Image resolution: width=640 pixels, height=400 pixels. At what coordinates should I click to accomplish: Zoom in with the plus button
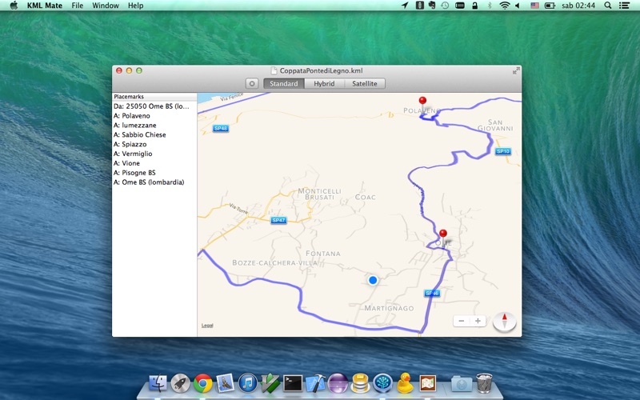pos(478,321)
